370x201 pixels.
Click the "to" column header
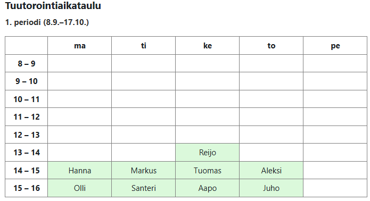[271, 46]
